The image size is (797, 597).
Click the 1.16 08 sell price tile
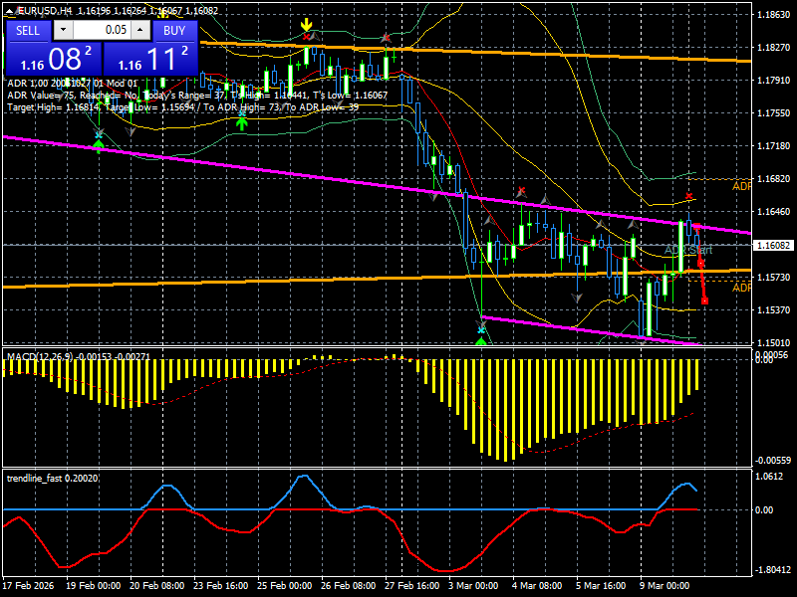tap(54, 59)
